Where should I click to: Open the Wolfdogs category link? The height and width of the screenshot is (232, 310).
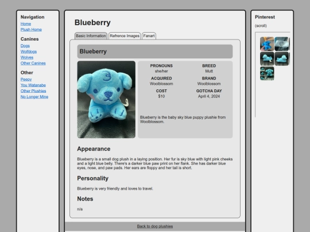(x=29, y=52)
